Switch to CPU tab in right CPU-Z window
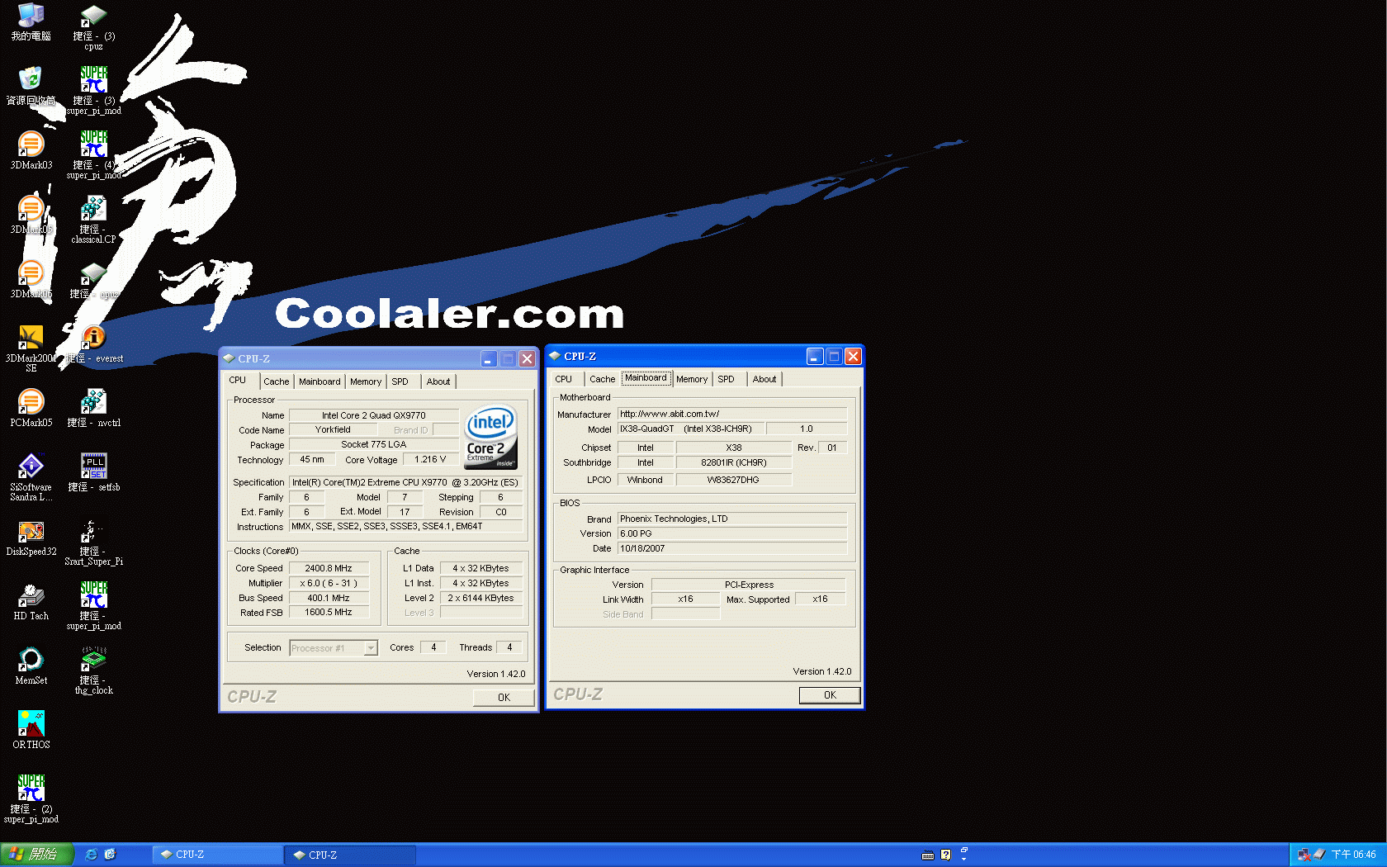This screenshot has height=867, width=1387. point(564,379)
